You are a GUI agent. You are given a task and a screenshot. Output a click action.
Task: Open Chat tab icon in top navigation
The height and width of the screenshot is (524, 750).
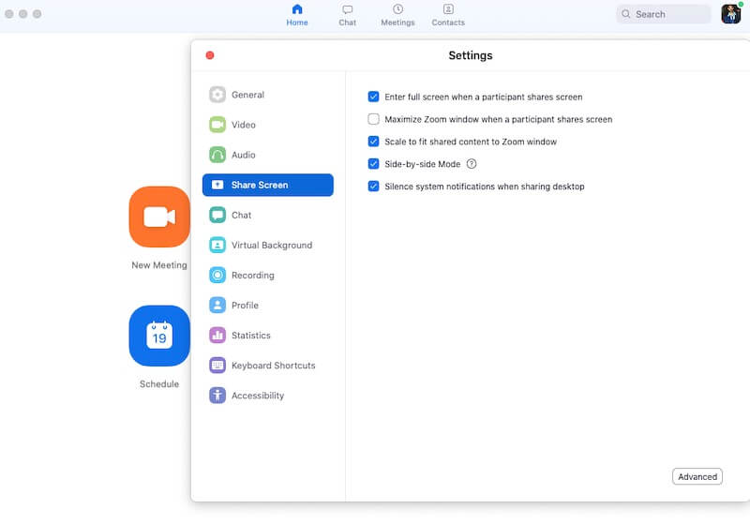click(x=347, y=9)
